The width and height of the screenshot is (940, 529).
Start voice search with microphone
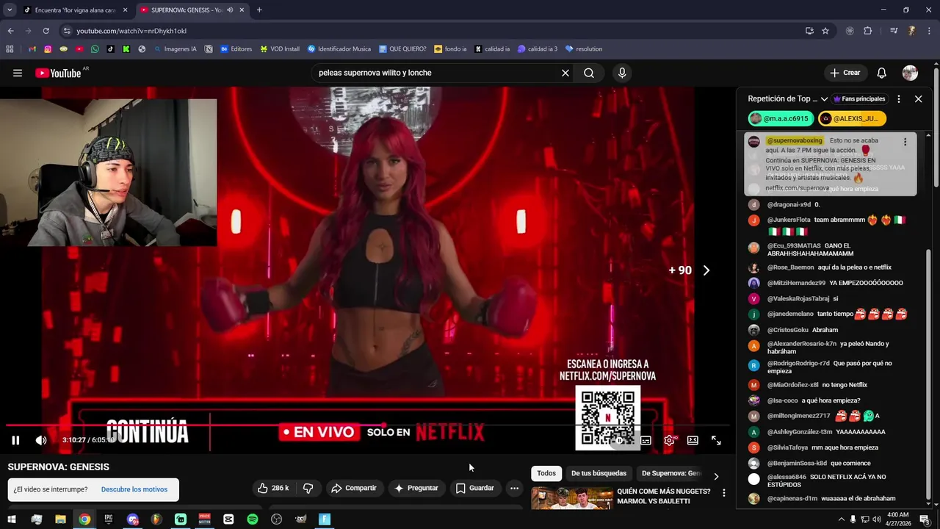pyautogui.click(x=622, y=73)
